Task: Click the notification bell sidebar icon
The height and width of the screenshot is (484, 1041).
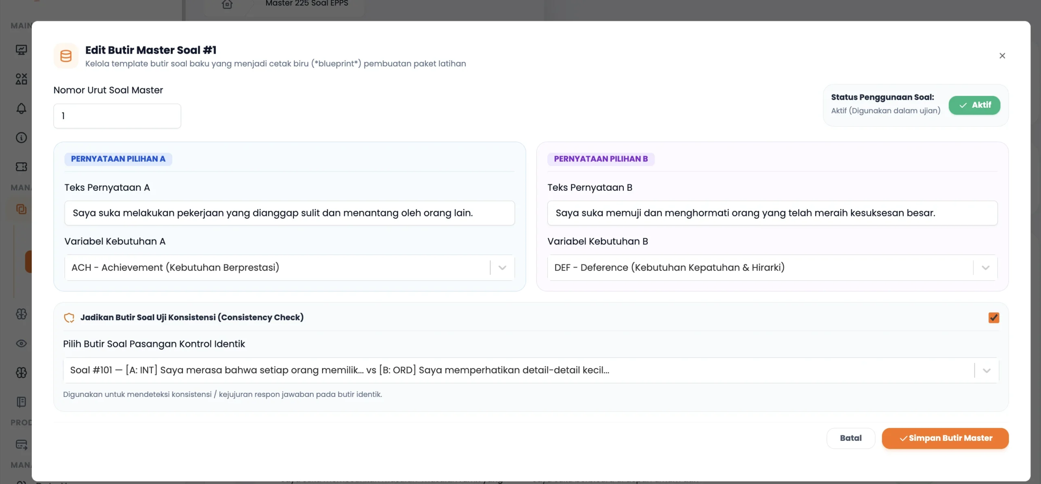Action: [x=21, y=108]
